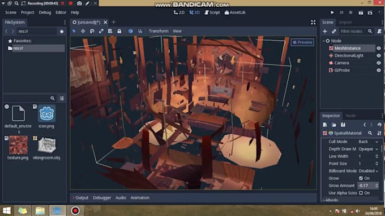Open the Output bottom panel

point(82,197)
